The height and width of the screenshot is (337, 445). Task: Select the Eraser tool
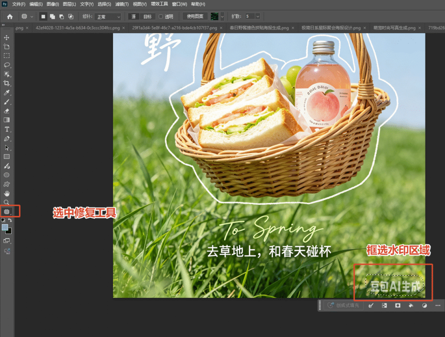pyautogui.click(x=7, y=111)
